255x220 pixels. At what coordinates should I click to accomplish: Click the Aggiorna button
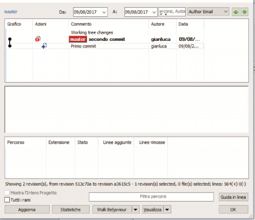pyautogui.click(x=27, y=209)
